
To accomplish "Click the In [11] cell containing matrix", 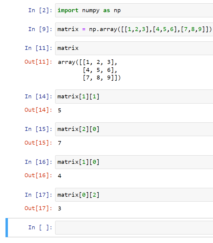I will [134, 48].
